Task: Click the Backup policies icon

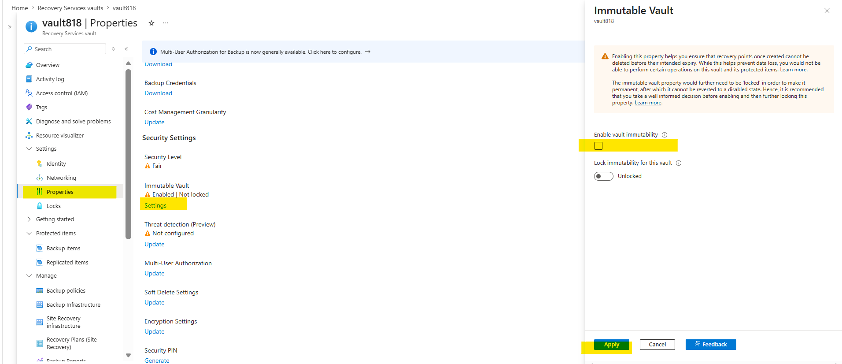Action: [40, 290]
